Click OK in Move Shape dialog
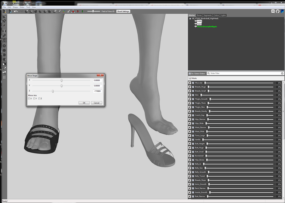285x203 pixels. 84,103
